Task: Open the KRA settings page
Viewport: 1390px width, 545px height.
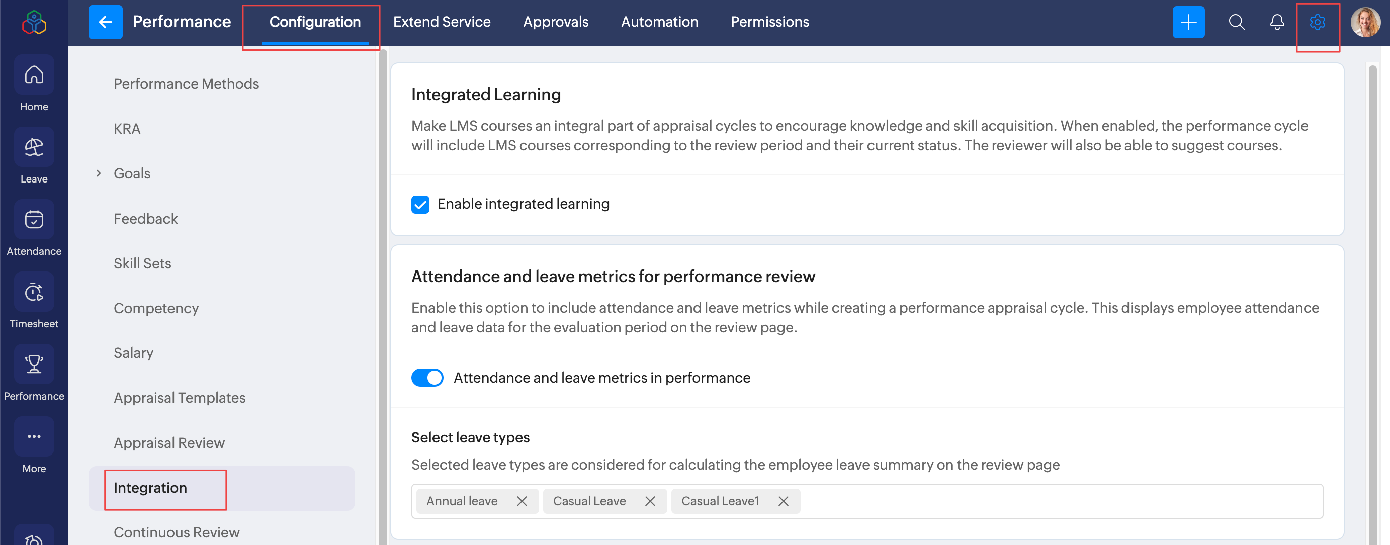Action: click(x=127, y=129)
